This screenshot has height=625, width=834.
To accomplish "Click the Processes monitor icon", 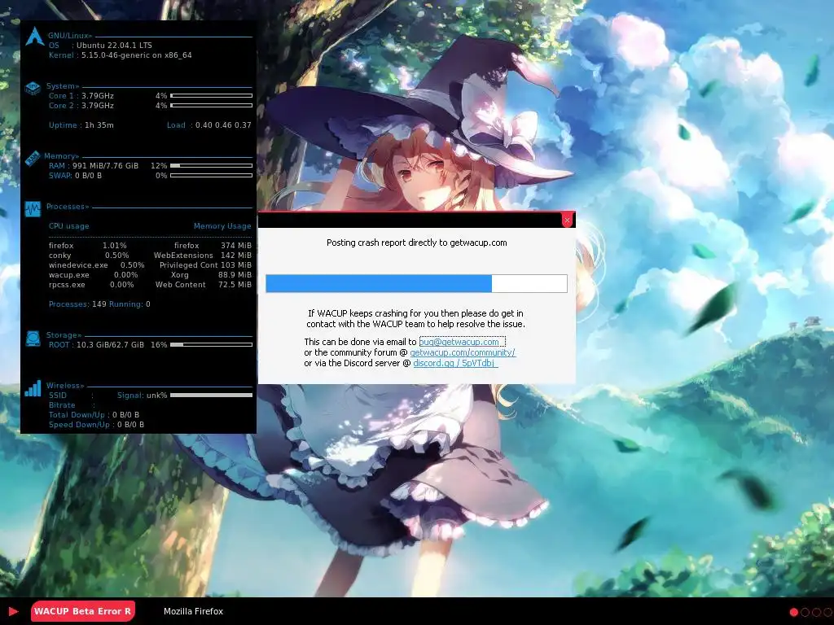I will click(33, 209).
